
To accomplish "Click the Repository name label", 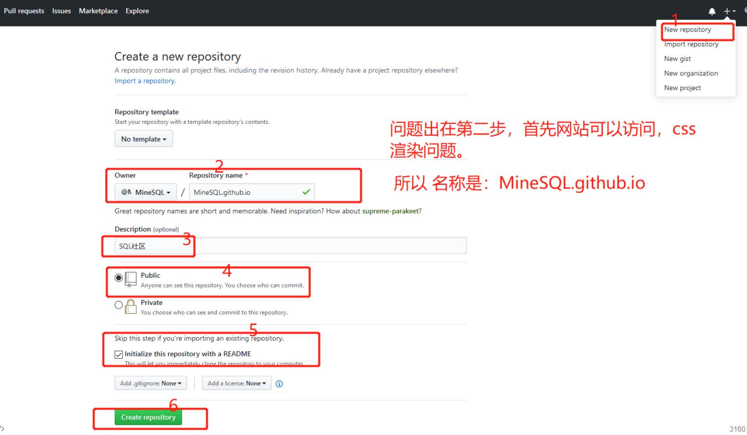I will 216,175.
